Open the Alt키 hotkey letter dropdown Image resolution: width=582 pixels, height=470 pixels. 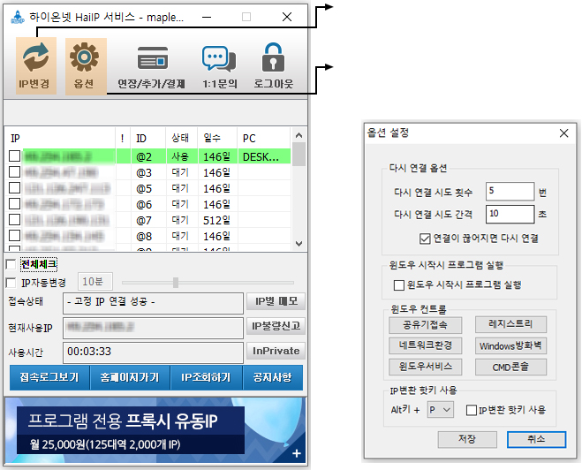pyautogui.click(x=440, y=410)
